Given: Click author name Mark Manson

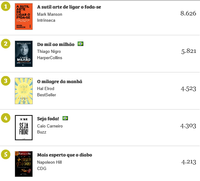Looking at the screenshot, I should pos(49,14).
